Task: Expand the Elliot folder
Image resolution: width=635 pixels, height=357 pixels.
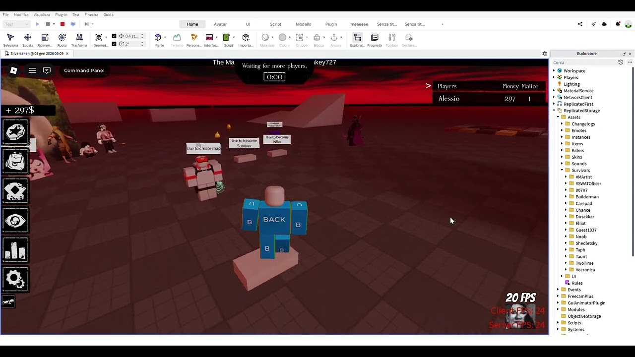Action: coord(566,223)
